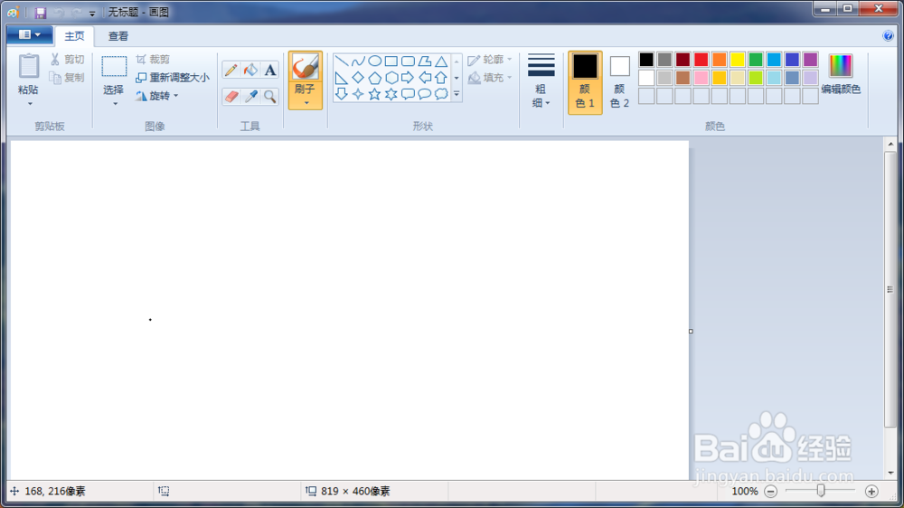The image size is (904, 508).
Task: Click the canvas right-edge resize handle
Action: click(691, 332)
